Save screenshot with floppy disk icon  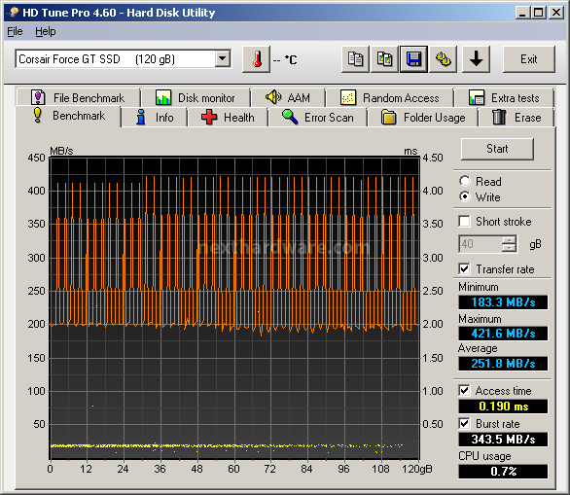[413, 59]
